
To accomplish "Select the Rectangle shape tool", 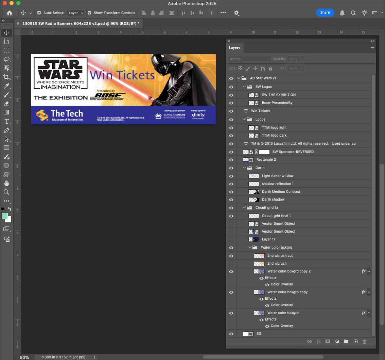I will (6, 148).
